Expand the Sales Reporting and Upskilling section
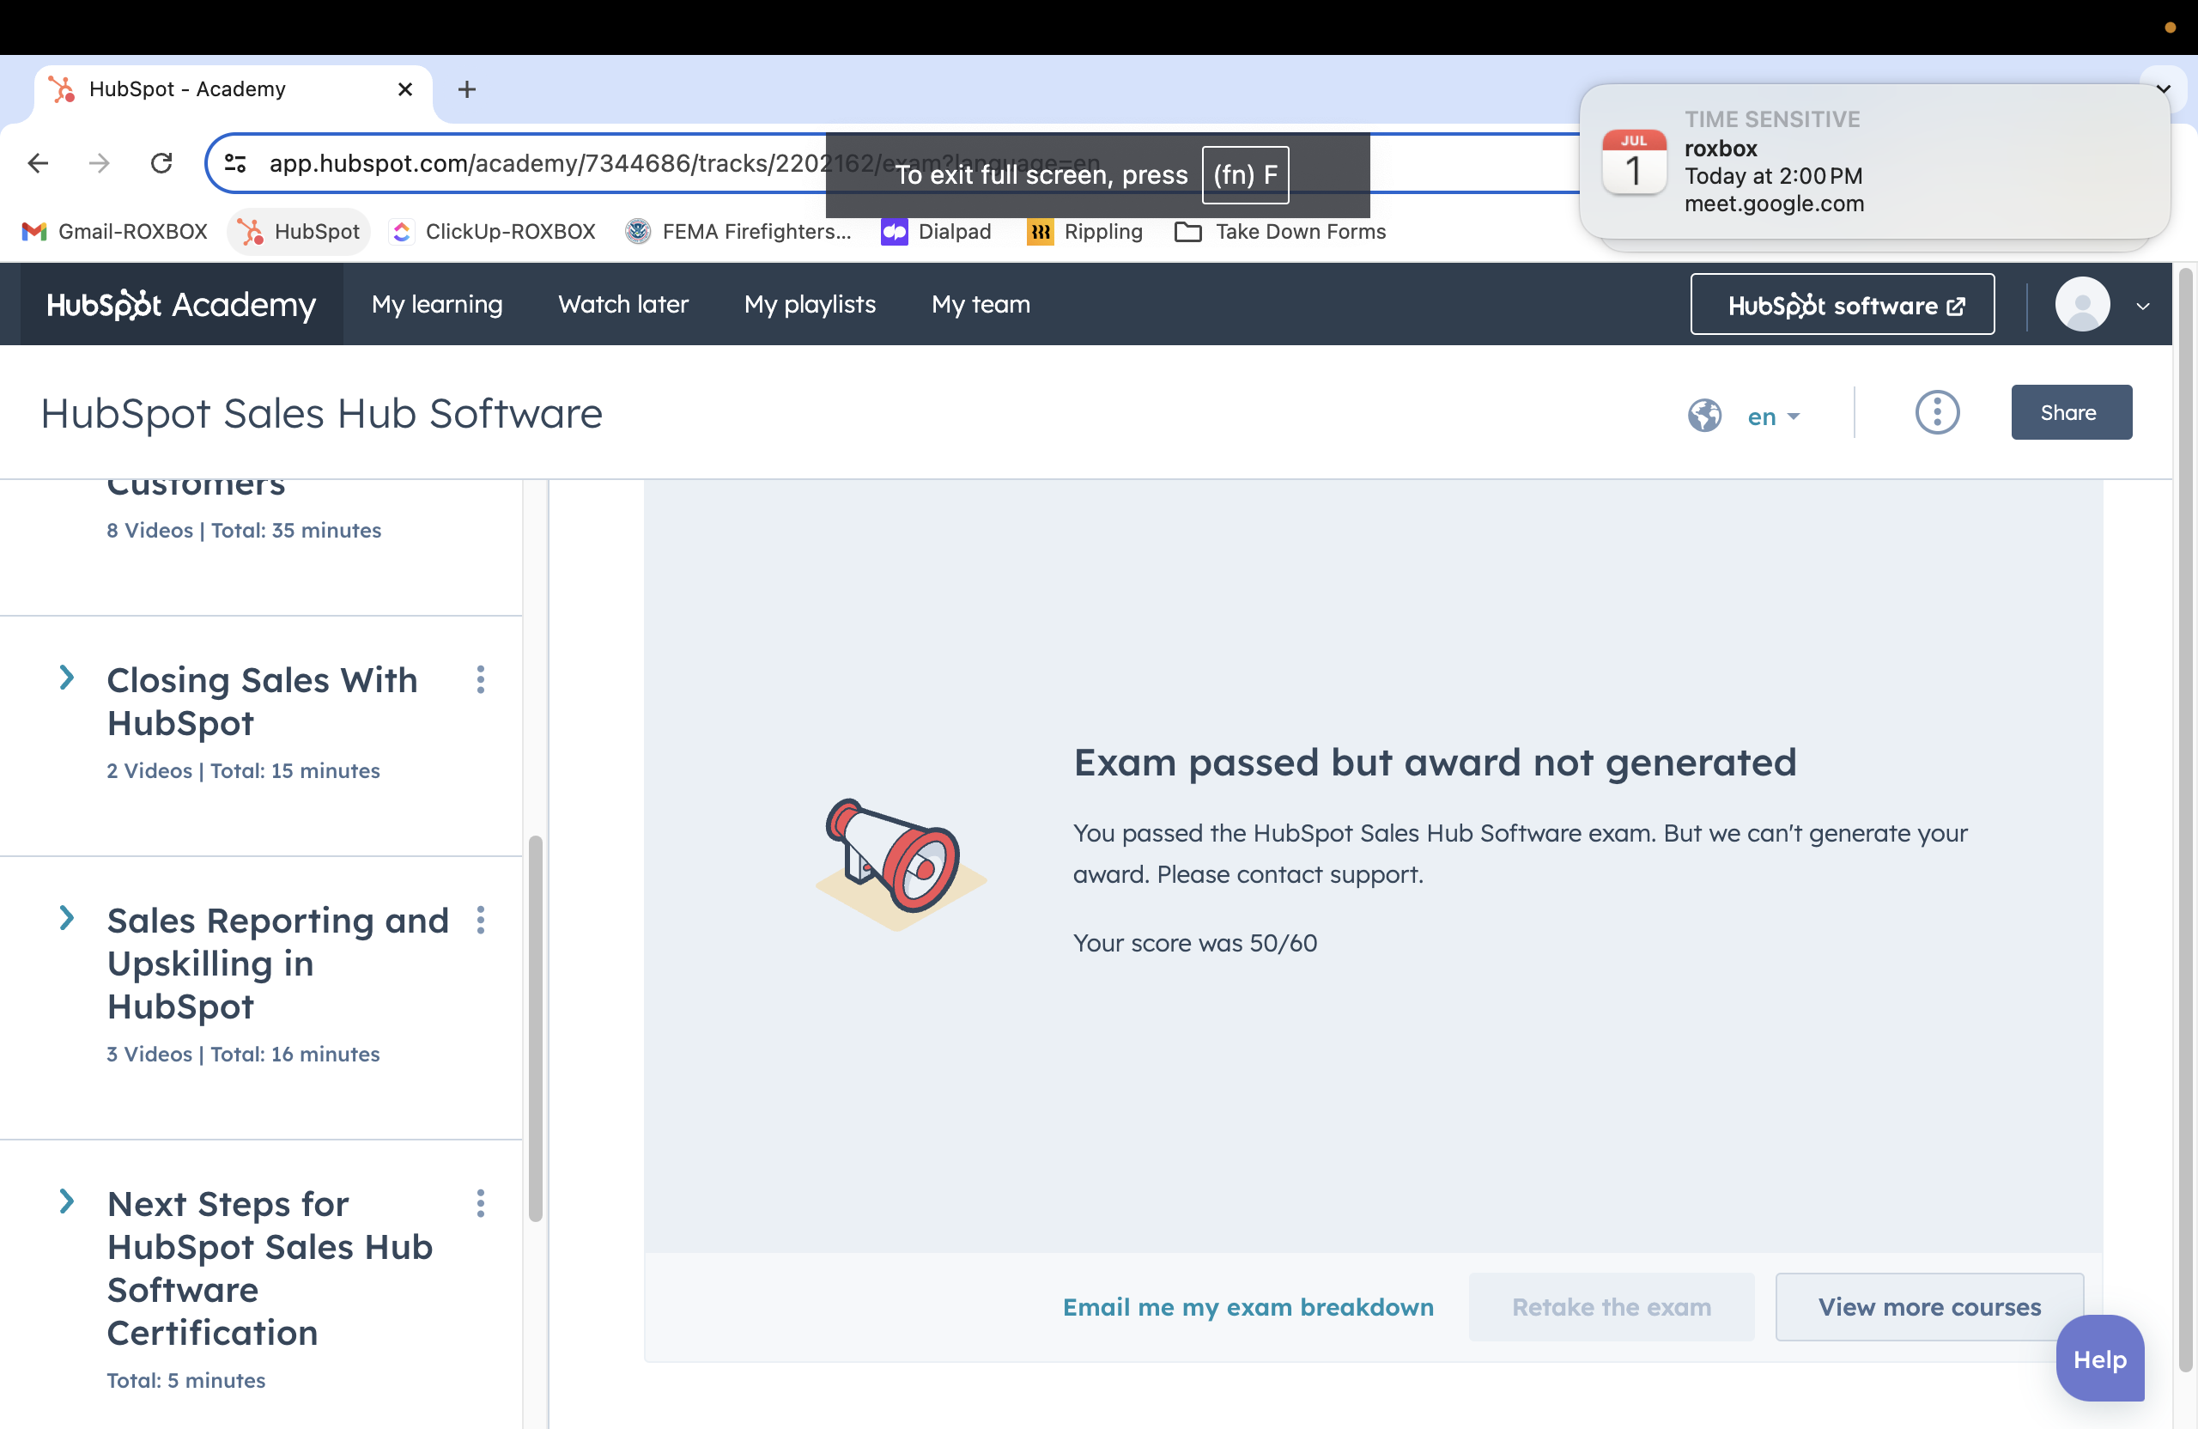This screenshot has width=2198, height=1429. coord(68,918)
